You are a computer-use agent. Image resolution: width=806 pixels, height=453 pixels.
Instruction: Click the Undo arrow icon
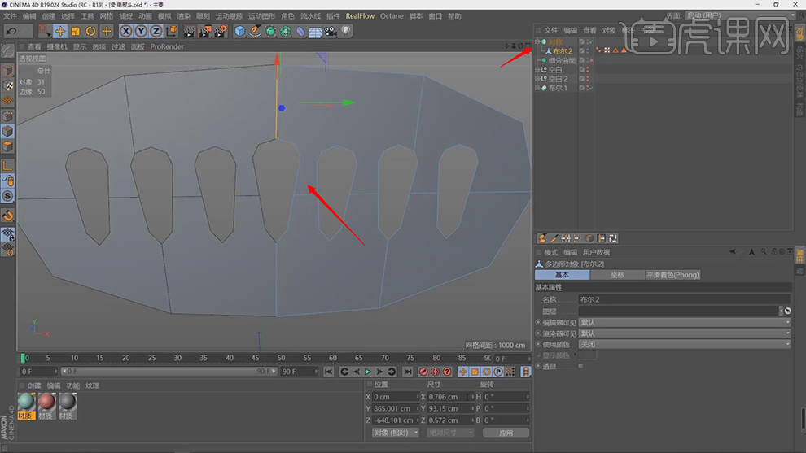pyautogui.click(x=11, y=31)
